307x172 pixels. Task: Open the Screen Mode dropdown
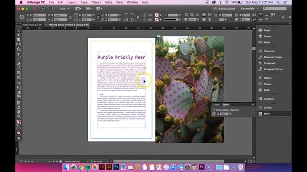coord(89,9)
